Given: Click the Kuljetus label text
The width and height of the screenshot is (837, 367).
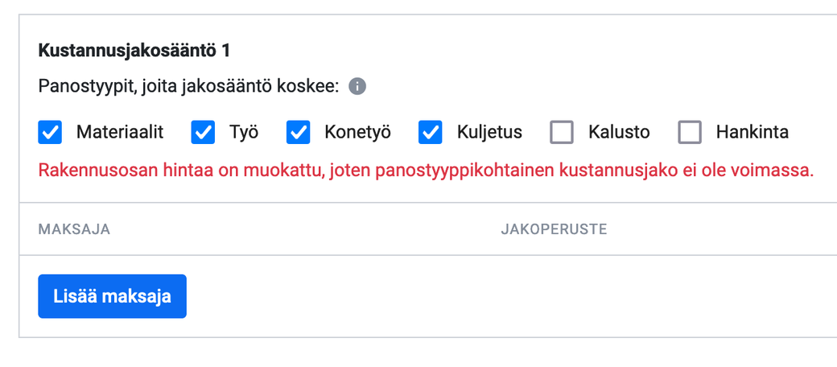Looking at the screenshot, I should coord(489,132).
